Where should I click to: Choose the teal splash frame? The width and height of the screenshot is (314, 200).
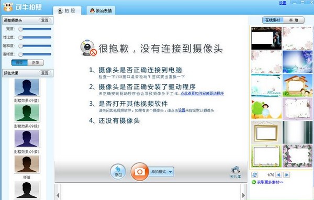coord(266,85)
